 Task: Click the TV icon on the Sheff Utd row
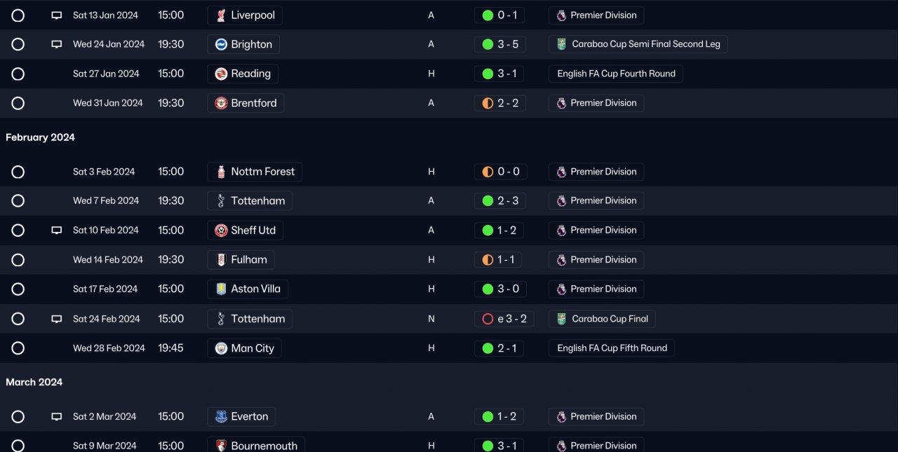pos(57,231)
